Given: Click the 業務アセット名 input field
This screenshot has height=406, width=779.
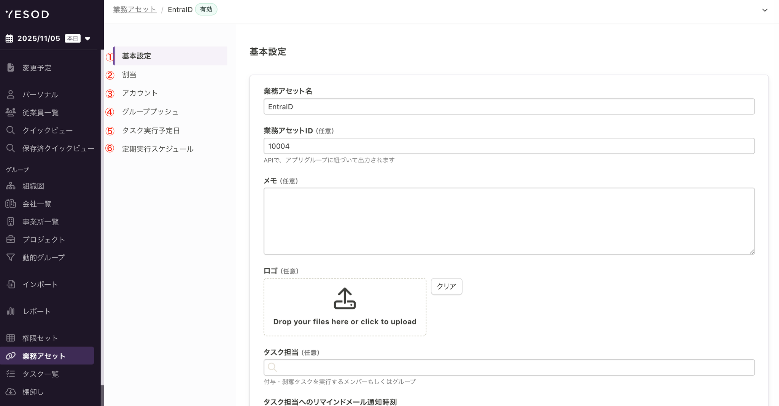Looking at the screenshot, I should [x=509, y=107].
